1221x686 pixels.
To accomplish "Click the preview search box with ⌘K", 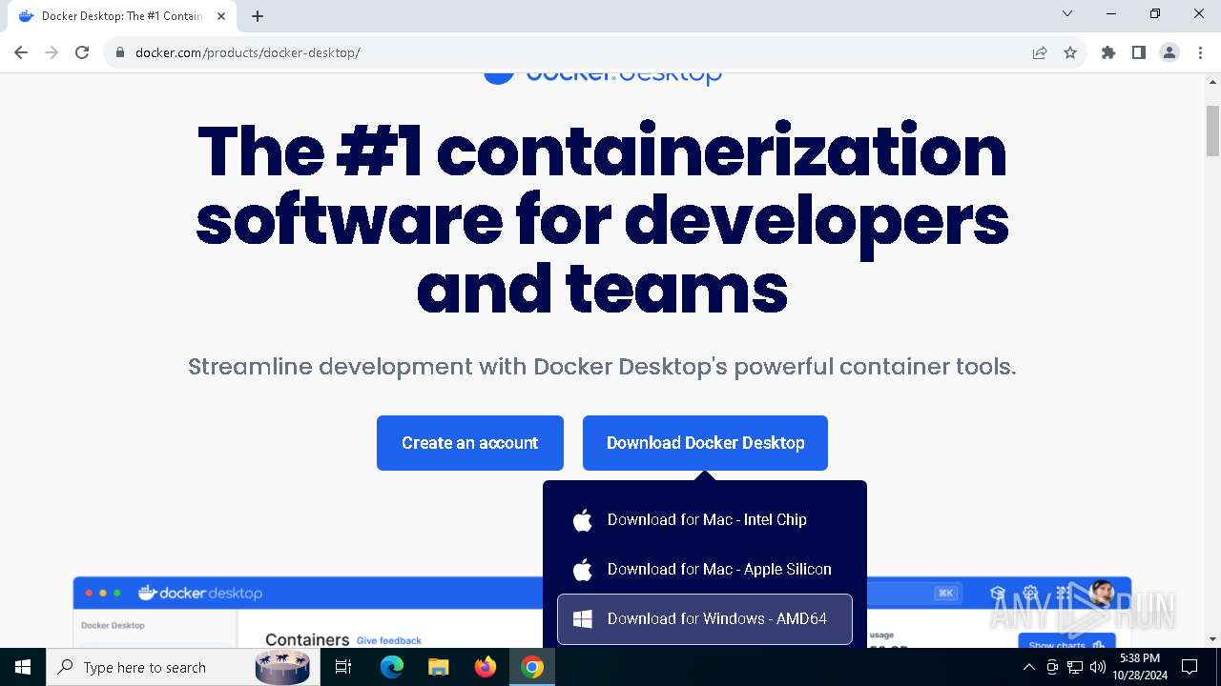I will pyautogui.click(x=914, y=593).
